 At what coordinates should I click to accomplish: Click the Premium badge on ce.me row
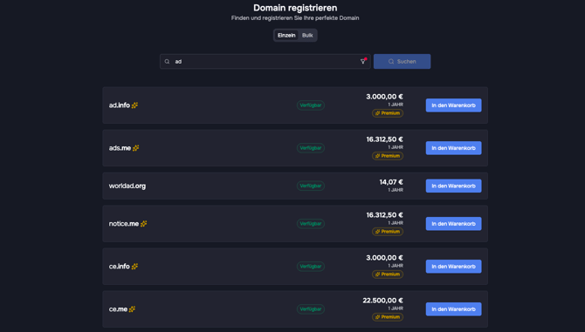[x=388, y=317]
